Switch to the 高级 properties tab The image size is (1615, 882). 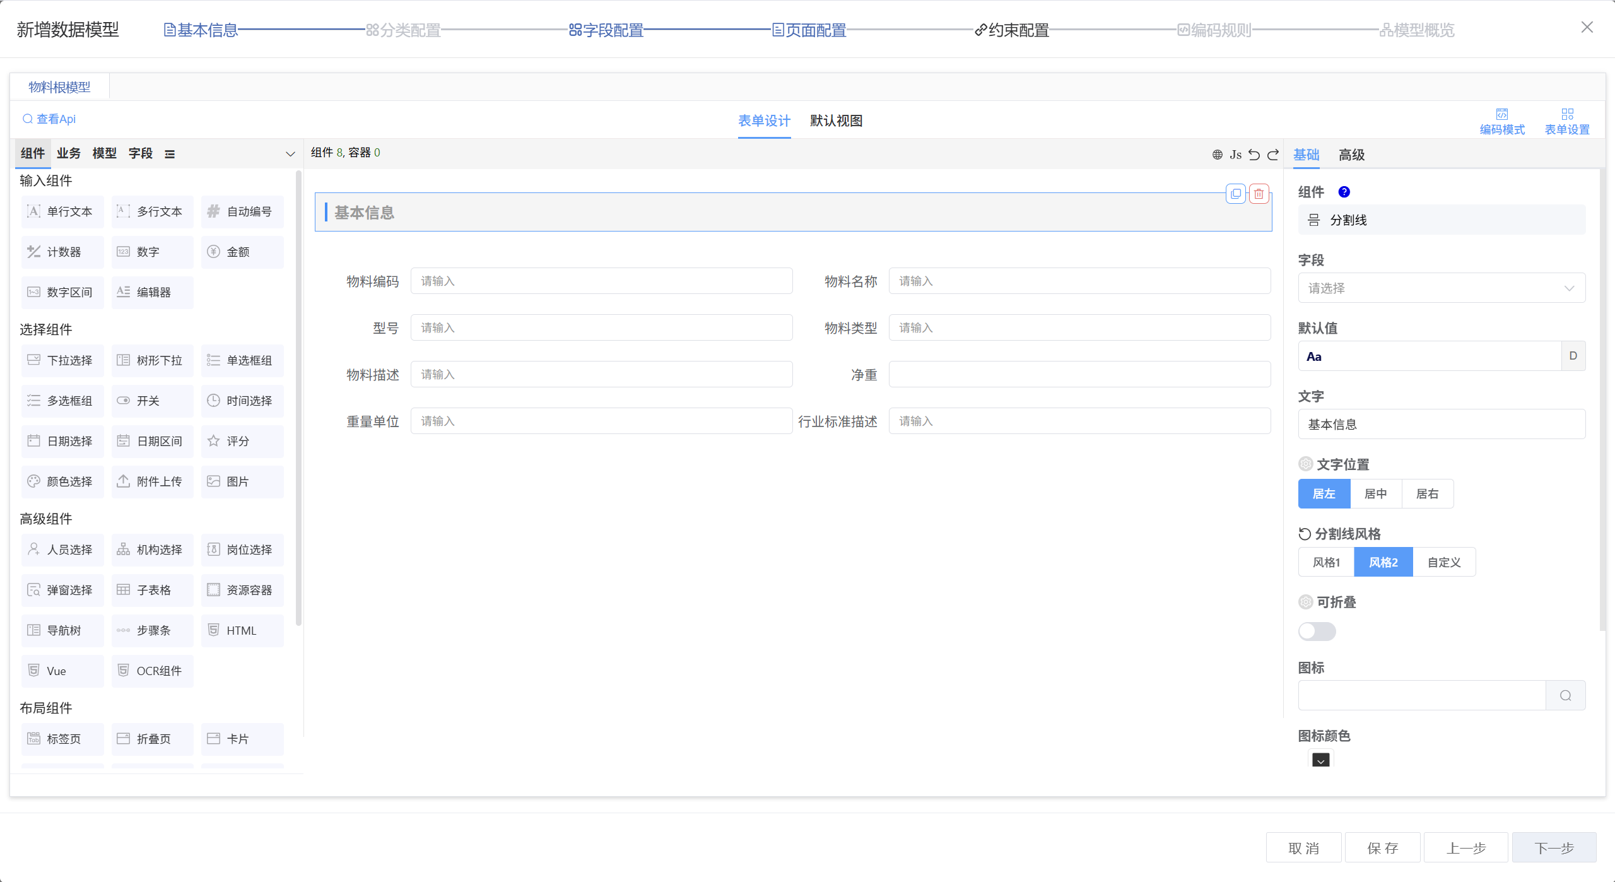pos(1351,155)
